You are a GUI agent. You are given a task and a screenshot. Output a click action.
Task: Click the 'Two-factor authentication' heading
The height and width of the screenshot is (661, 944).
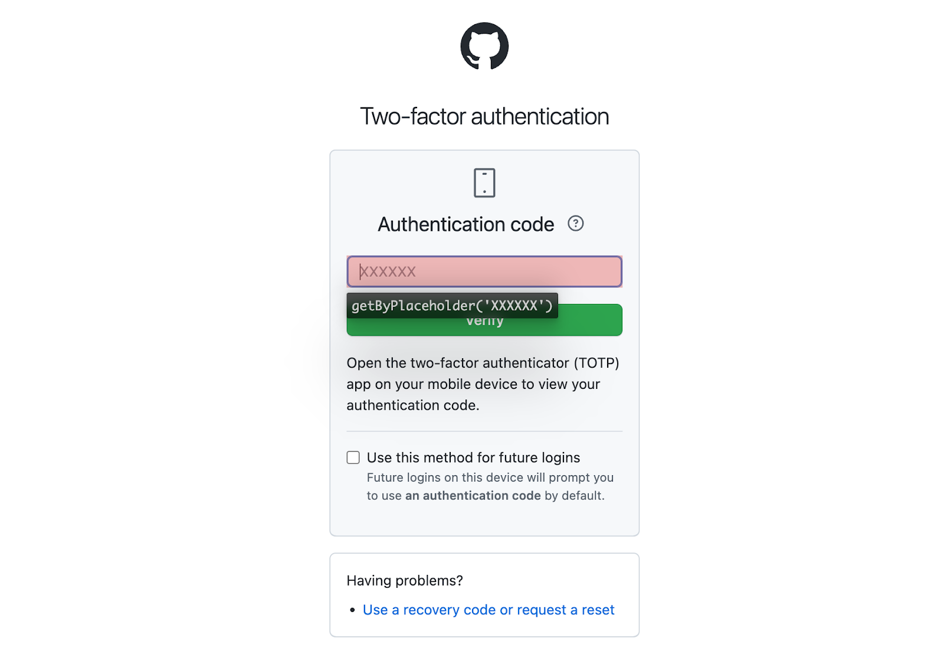point(484,116)
